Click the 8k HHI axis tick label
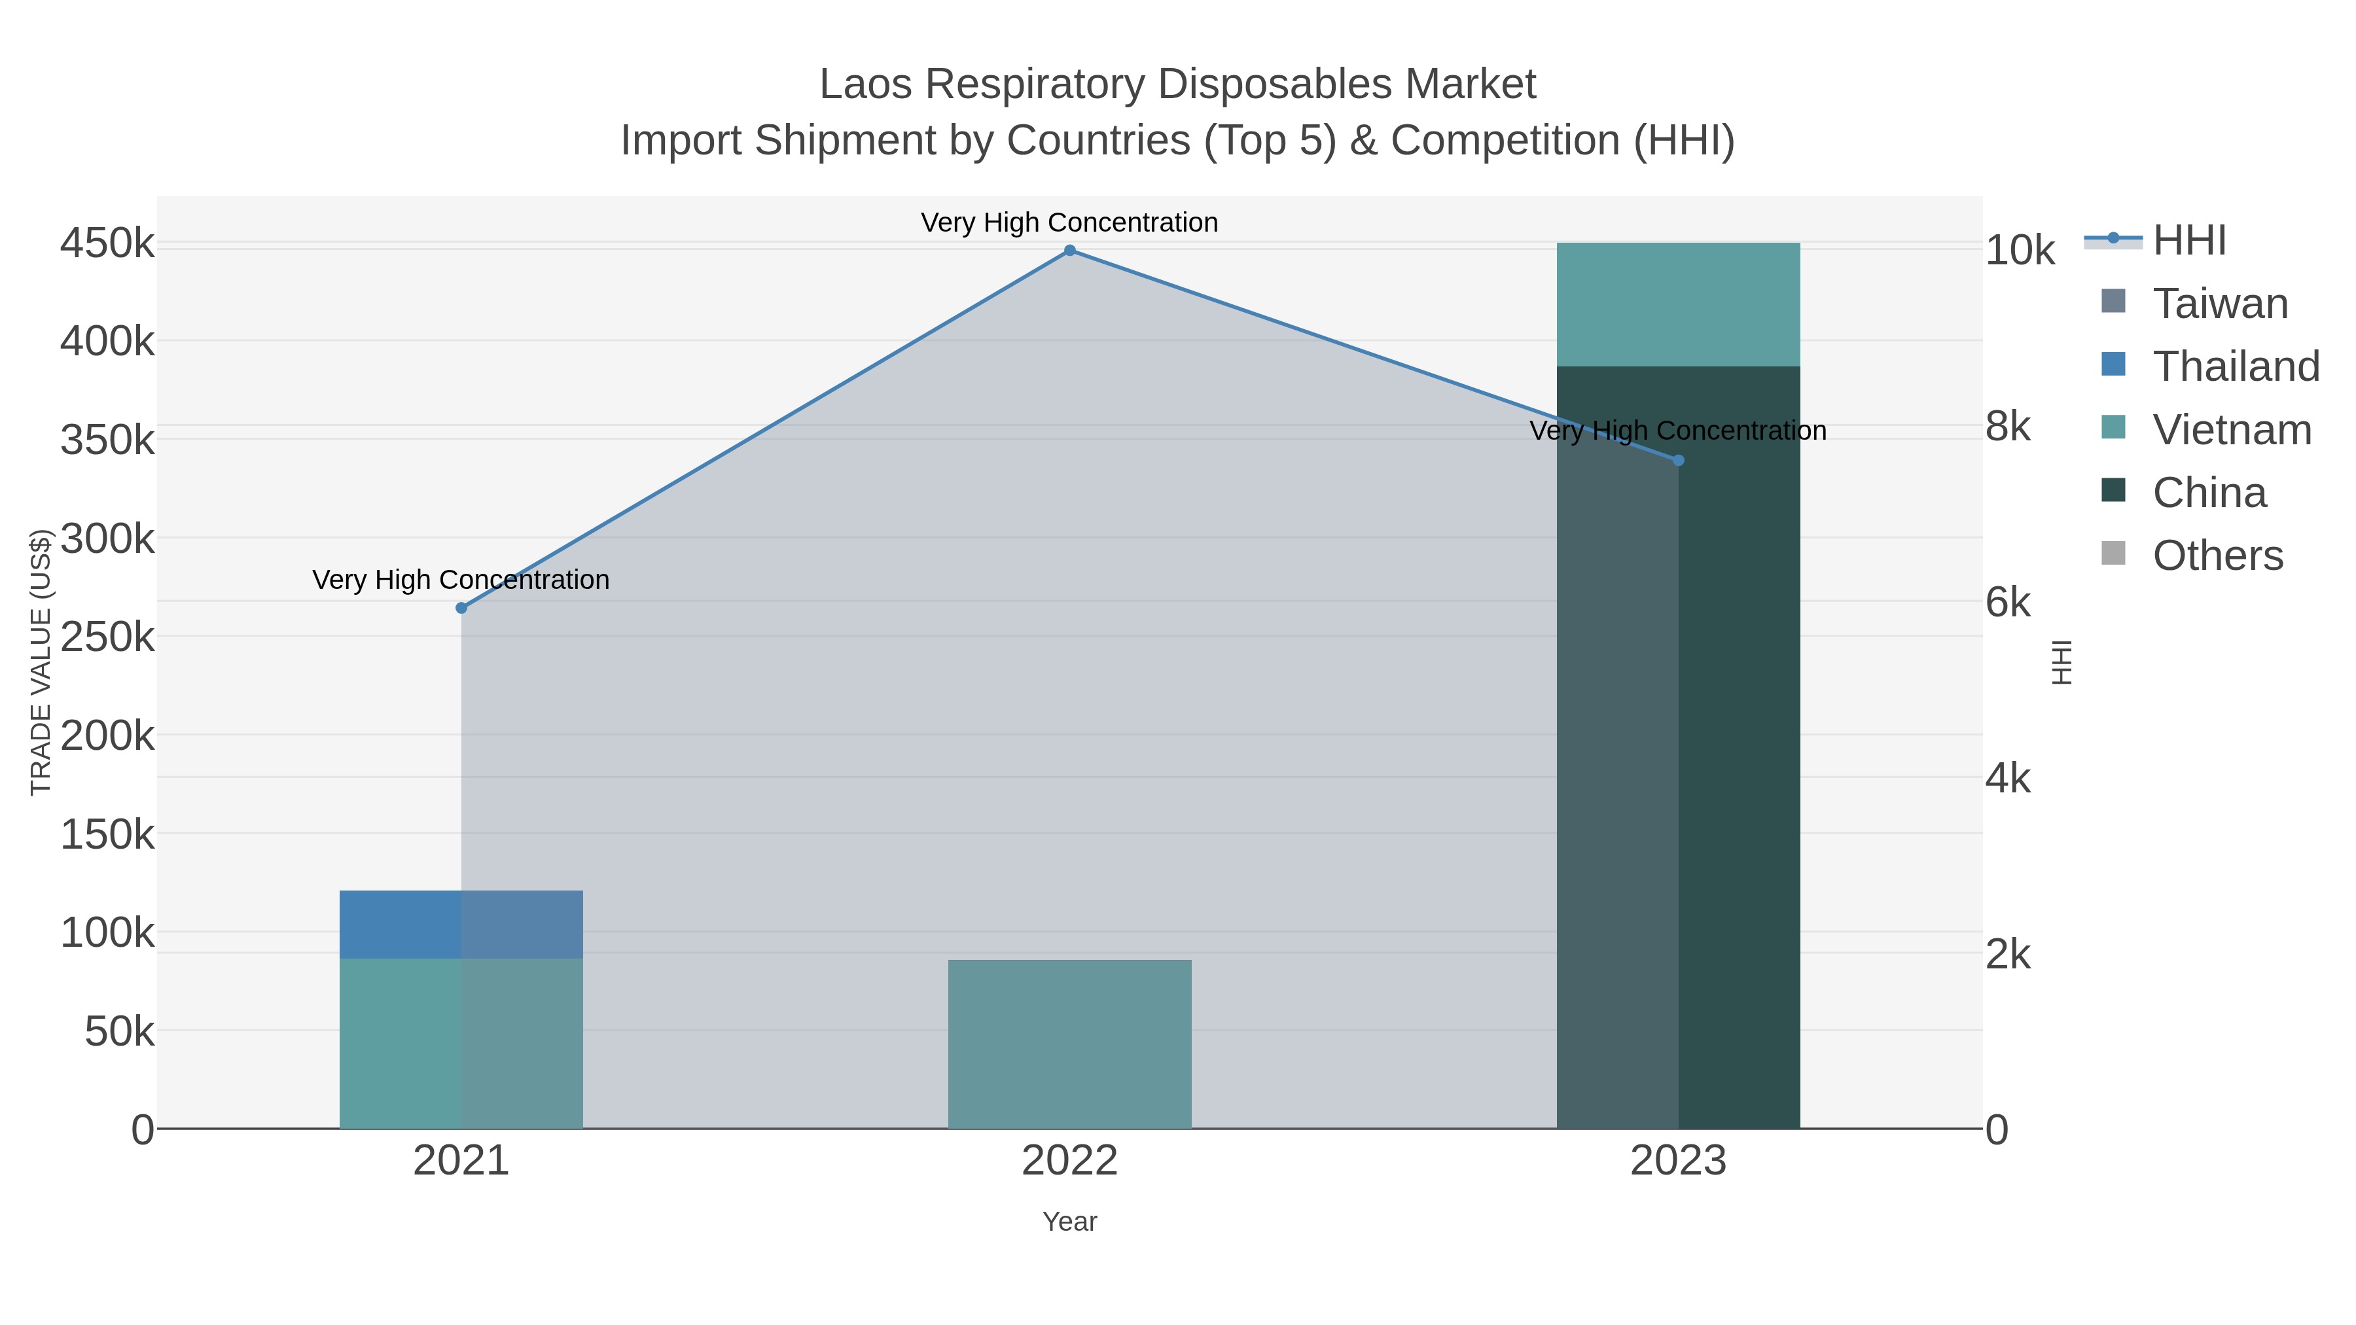 coord(2008,427)
